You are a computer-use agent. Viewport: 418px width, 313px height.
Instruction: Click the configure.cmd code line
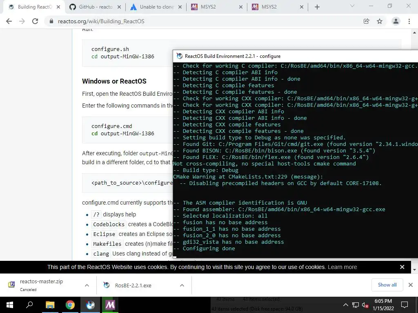tap(112, 126)
